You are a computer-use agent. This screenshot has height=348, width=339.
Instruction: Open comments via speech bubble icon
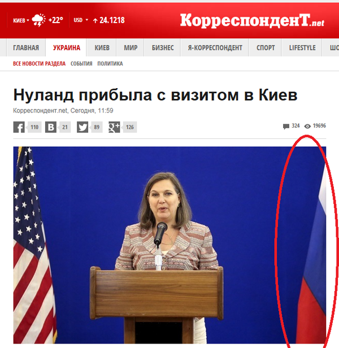pos(286,127)
